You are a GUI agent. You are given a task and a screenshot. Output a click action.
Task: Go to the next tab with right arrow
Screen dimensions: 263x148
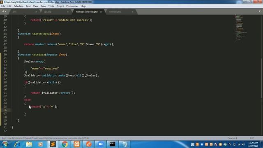point(5,12)
